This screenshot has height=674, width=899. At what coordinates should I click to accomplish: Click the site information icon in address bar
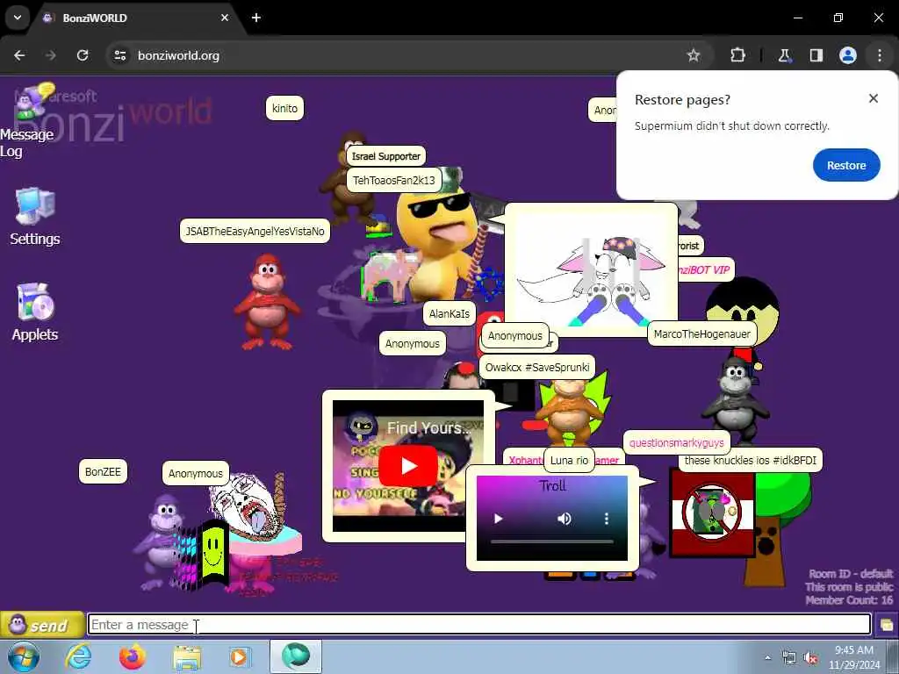click(x=119, y=55)
